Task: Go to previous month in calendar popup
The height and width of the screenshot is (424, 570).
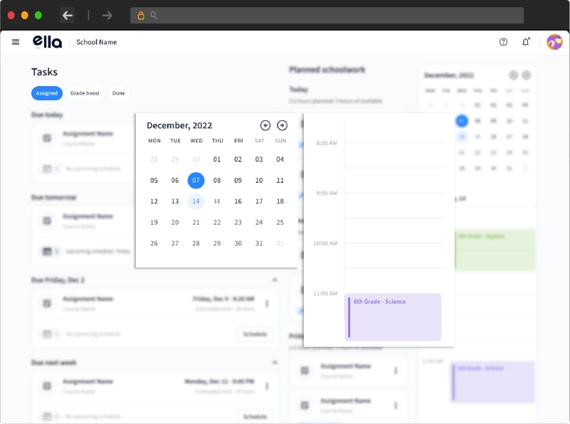Action: pos(265,125)
